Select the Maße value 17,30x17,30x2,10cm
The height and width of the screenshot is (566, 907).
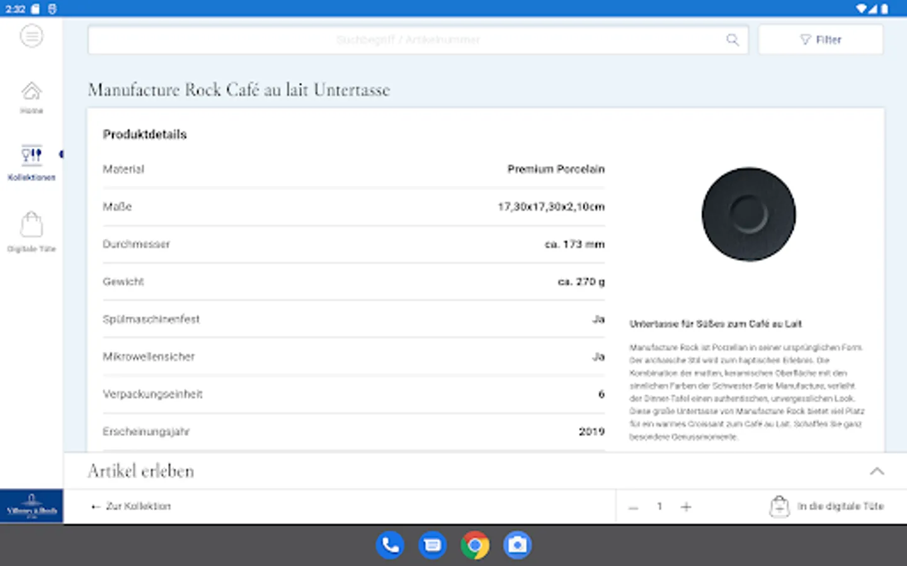(x=551, y=207)
